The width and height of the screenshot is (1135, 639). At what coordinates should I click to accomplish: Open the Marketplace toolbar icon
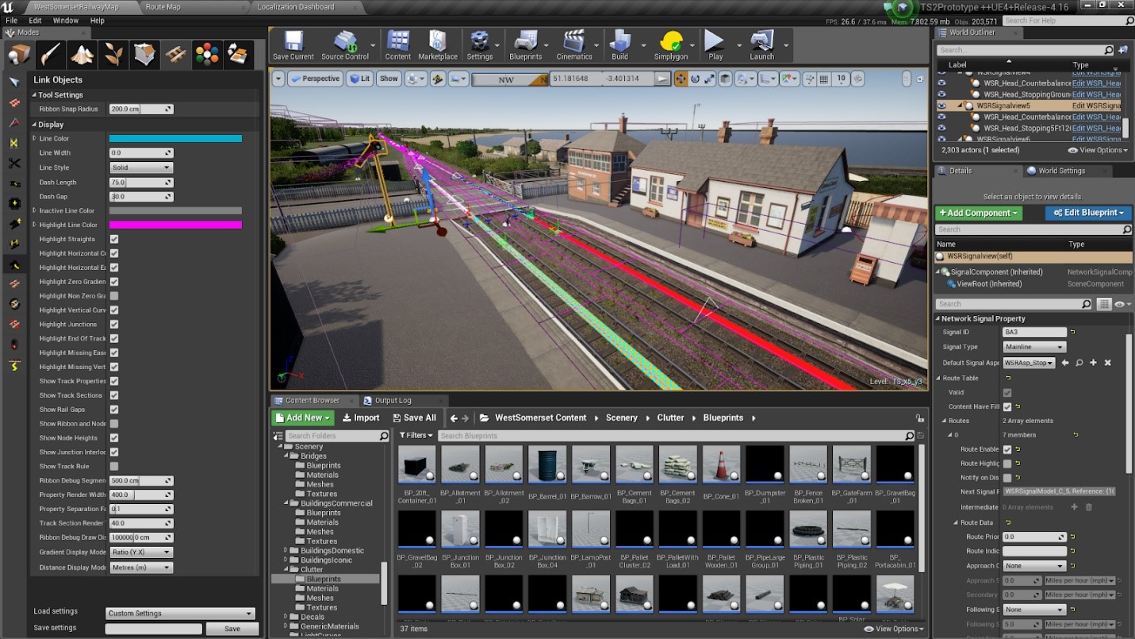pos(438,45)
